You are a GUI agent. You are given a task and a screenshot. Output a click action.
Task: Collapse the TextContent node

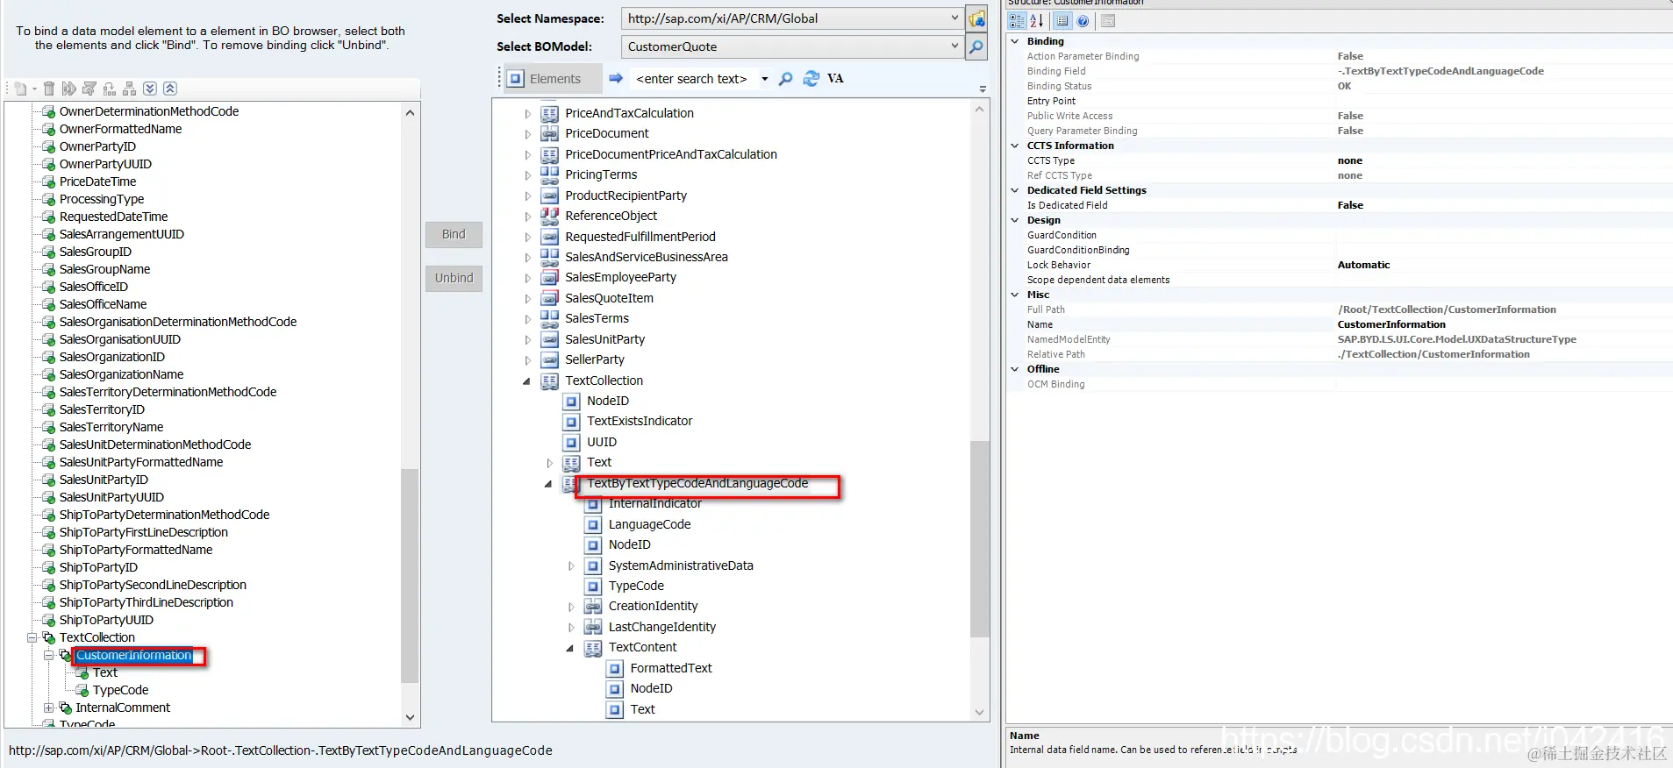pos(570,648)
